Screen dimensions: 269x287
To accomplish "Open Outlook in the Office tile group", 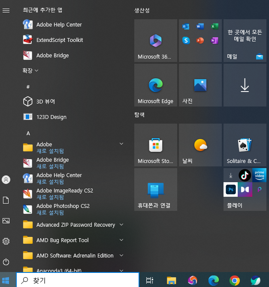I will pos(186,27).
